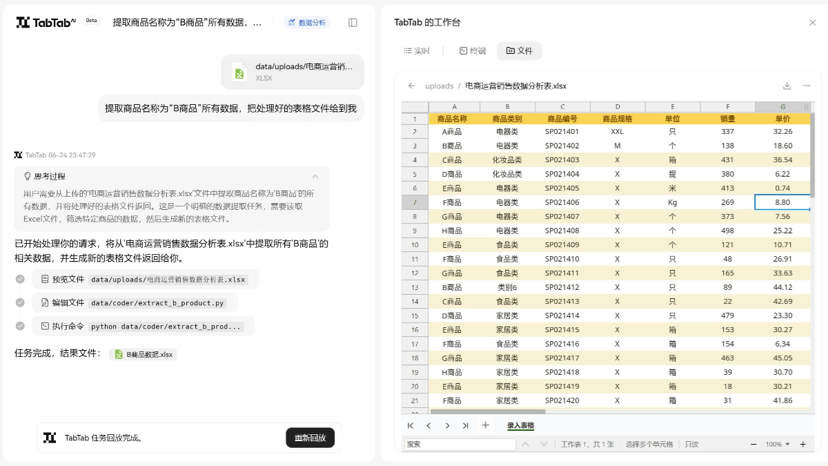Add a new sheet with plus icon
The height and width of the screenshot is (466, 828).
(x=485, y=425)
